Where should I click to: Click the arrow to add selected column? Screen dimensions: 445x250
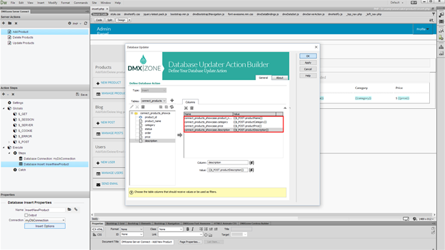179,135
